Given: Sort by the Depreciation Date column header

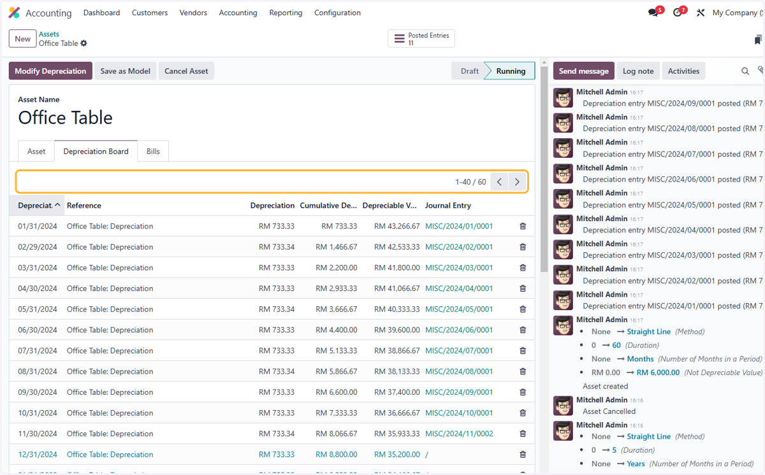Looking at the screenshot, I should coord(36,205).
